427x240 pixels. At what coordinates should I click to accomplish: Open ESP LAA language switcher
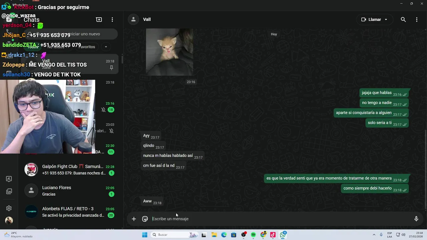(390, 235)
